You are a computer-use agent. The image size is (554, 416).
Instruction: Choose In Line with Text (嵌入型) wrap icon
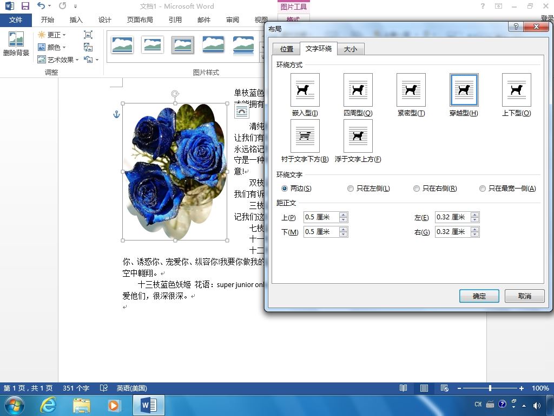pyautogui.click(x=305, y=90)
